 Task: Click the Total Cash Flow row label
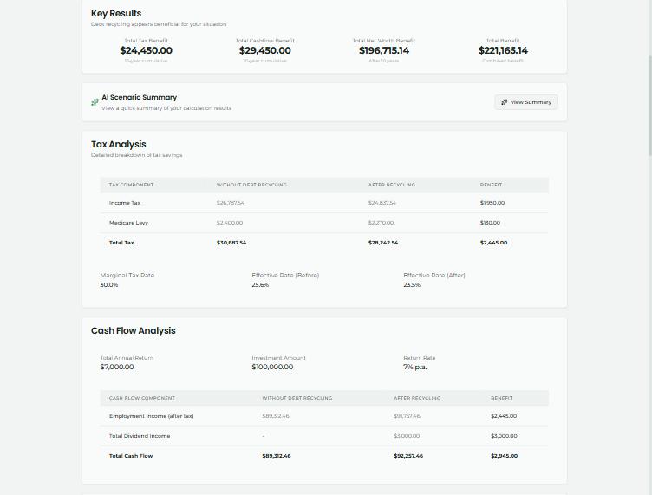131,456
